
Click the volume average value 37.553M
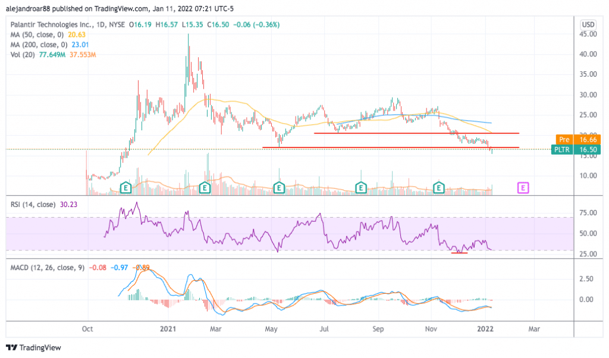(x=83, y=55)
